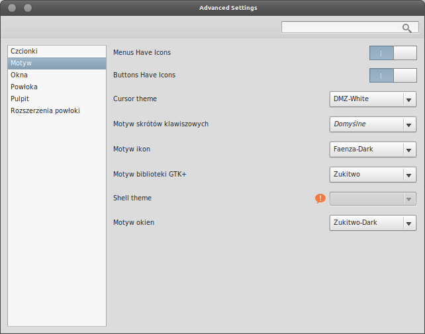
Task: Open the Motyw skrótów klawiszowych dropdown
Action: pos(373,124)
